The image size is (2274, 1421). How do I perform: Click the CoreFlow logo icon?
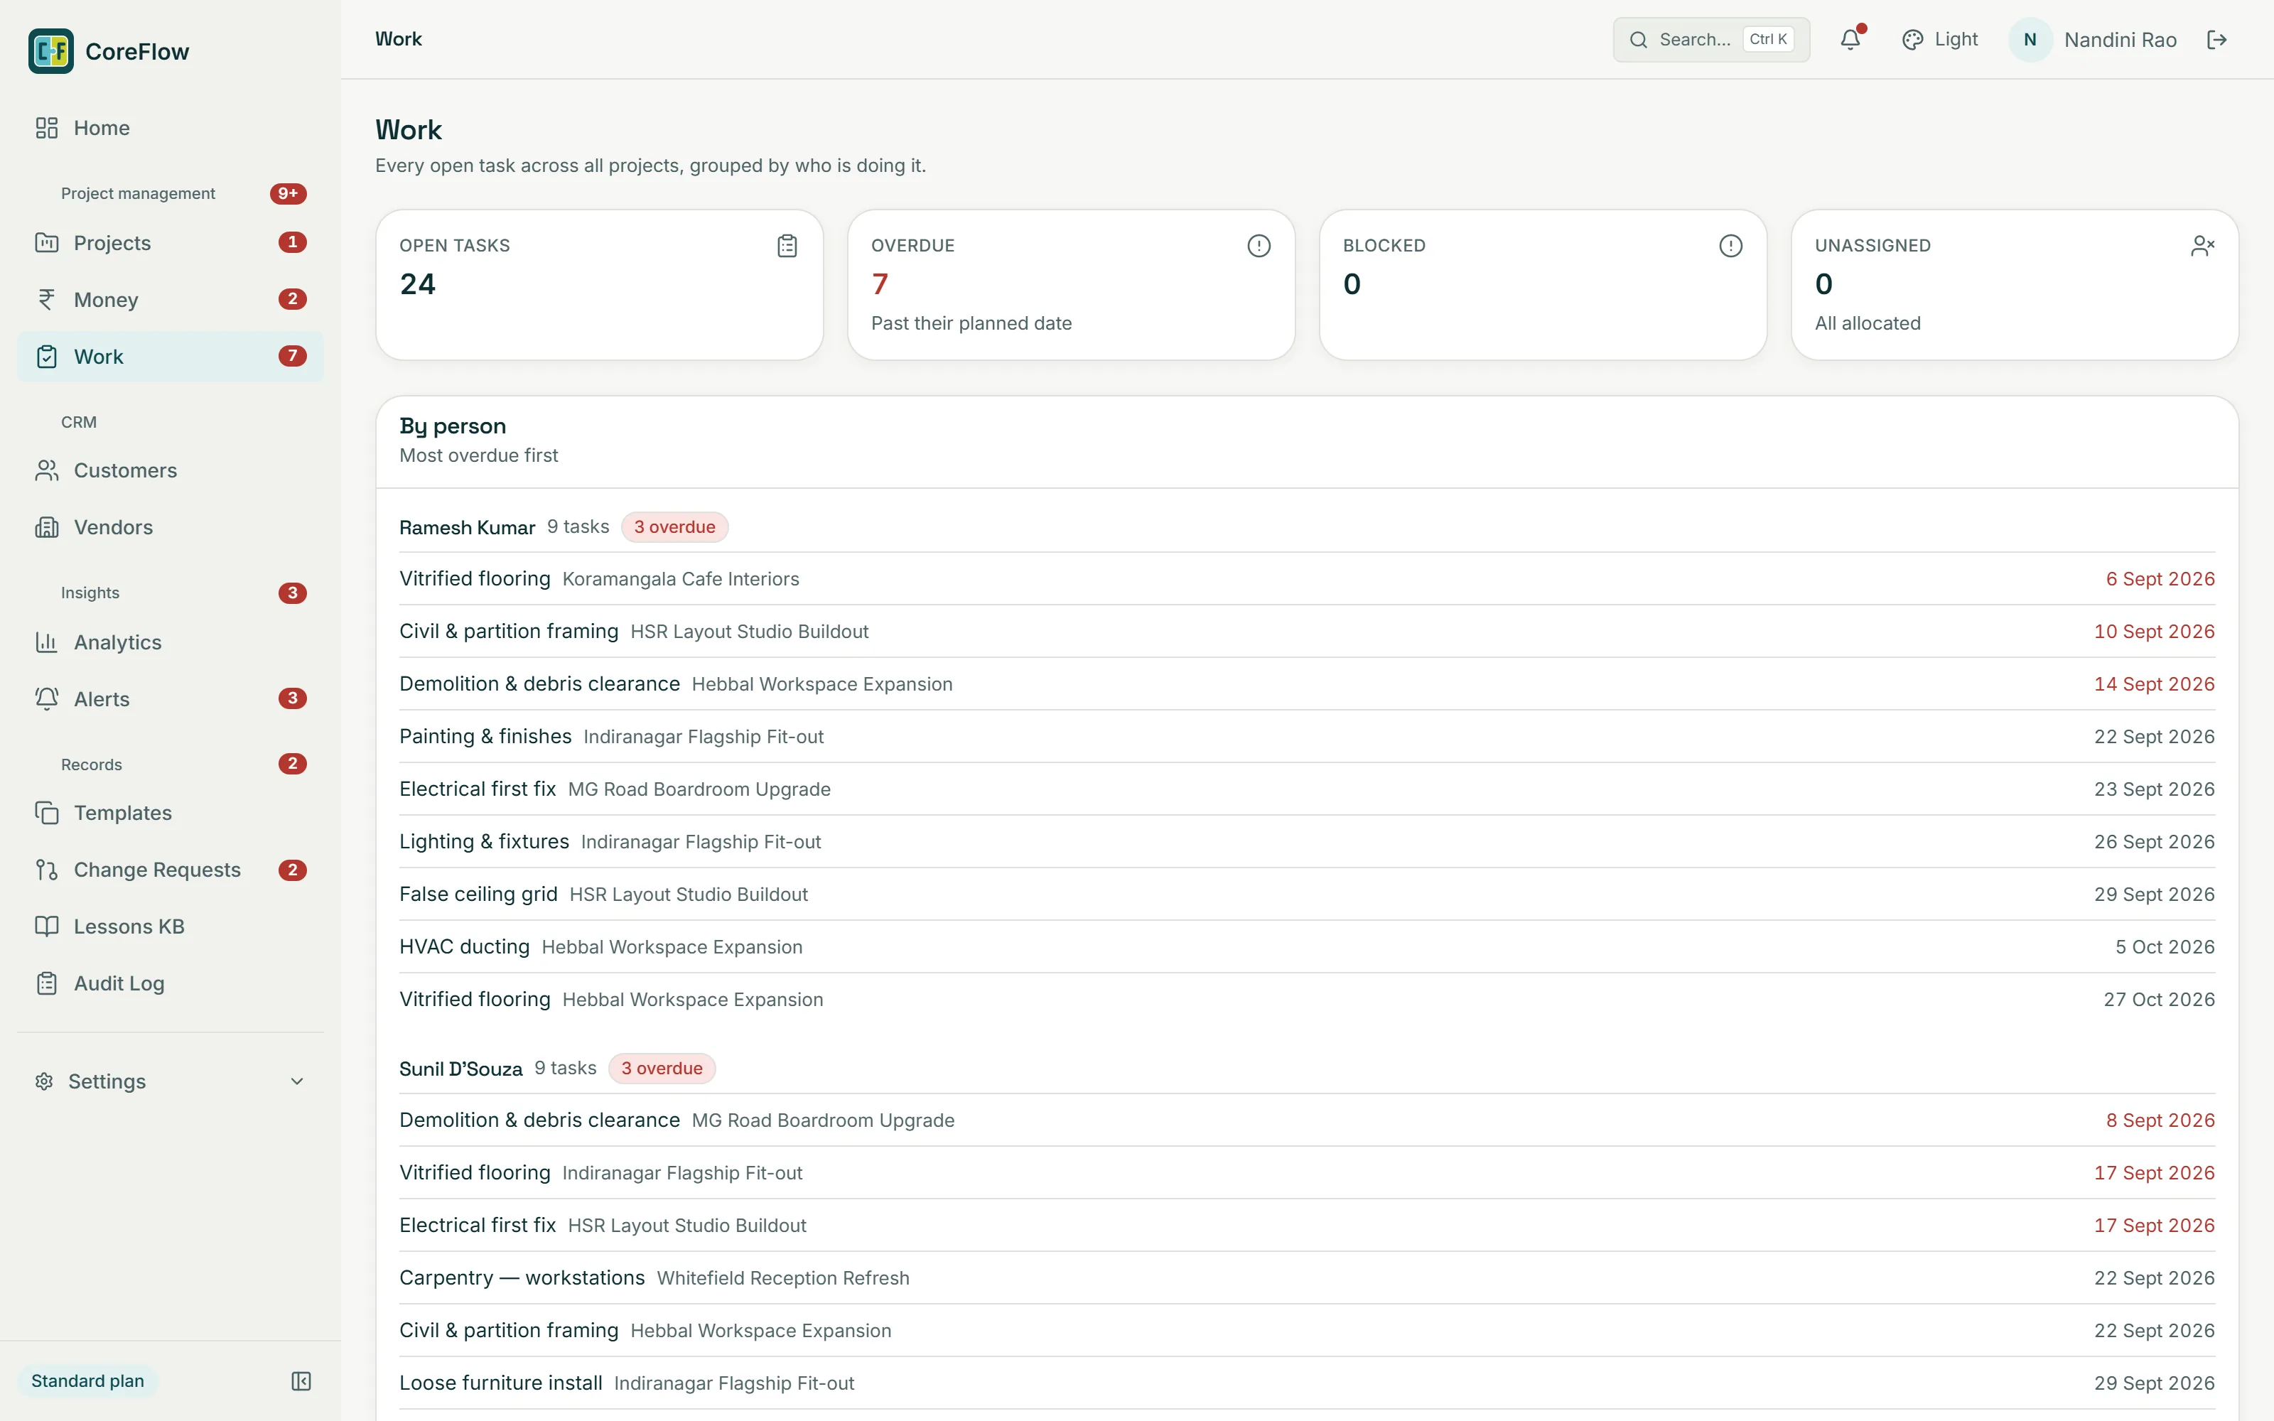[50, 50]
